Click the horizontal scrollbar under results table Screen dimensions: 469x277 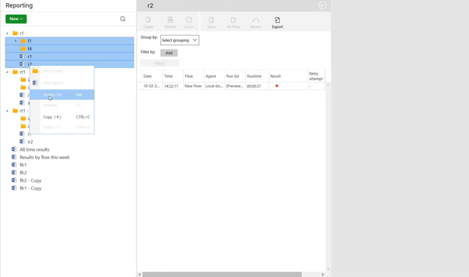pos(222,274)
